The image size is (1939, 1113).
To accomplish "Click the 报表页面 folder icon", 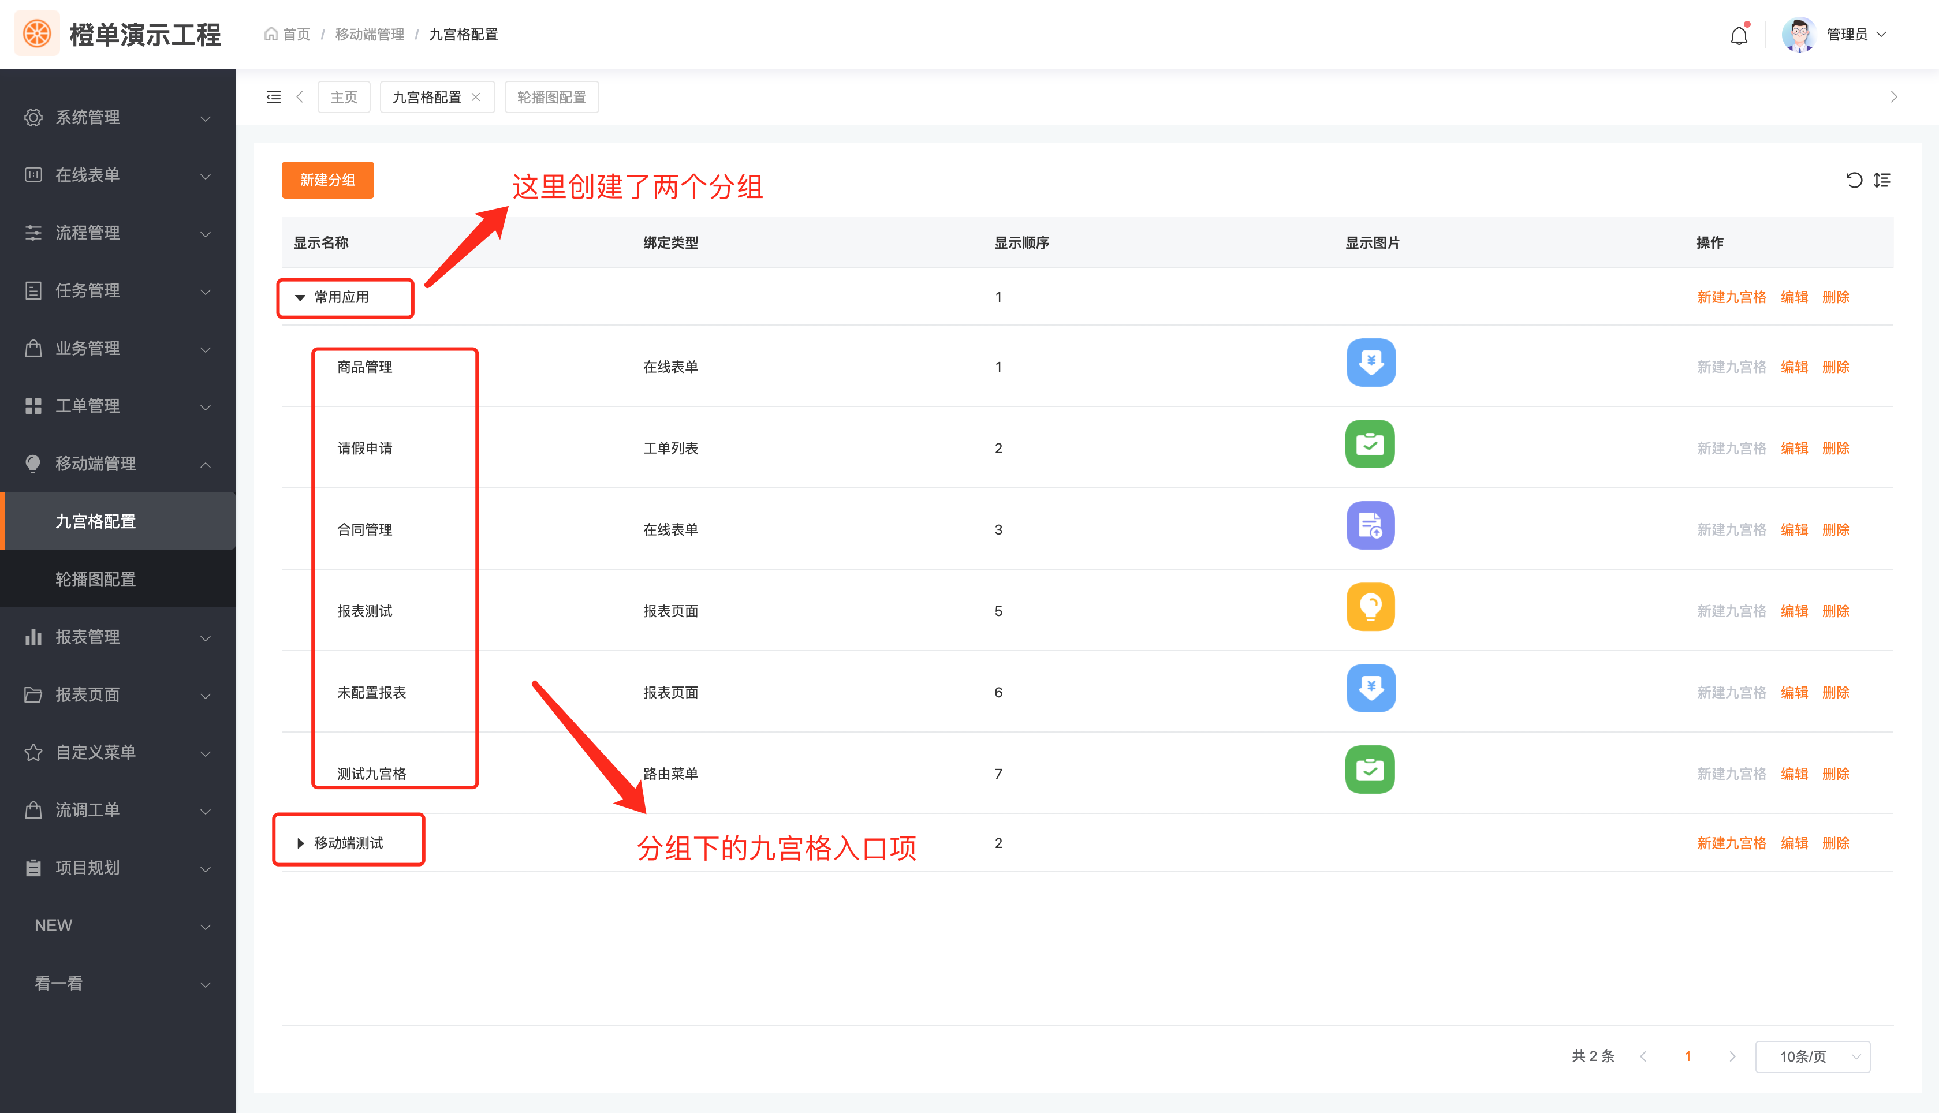I will (x=33, y=694).
